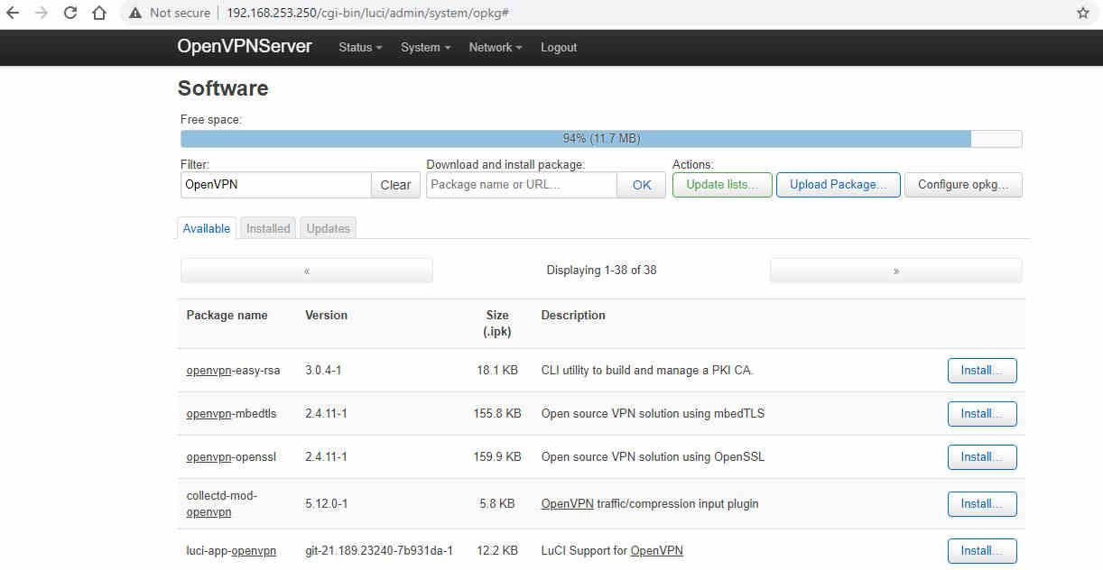Open the Upload Package dialog
1103x570 pixels.
839,185
